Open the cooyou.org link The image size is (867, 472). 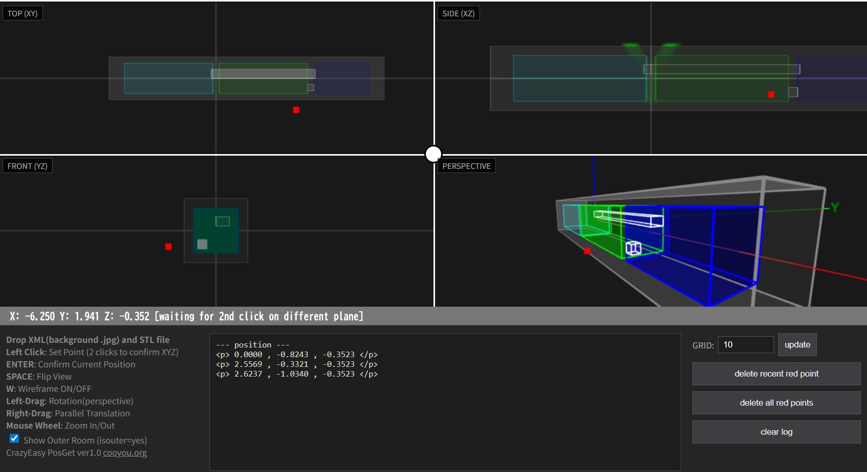[x=125, y=453]
